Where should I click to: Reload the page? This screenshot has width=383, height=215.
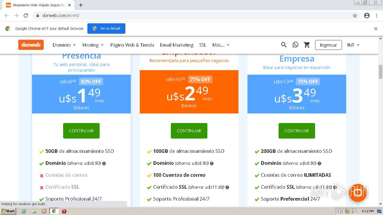26,16
